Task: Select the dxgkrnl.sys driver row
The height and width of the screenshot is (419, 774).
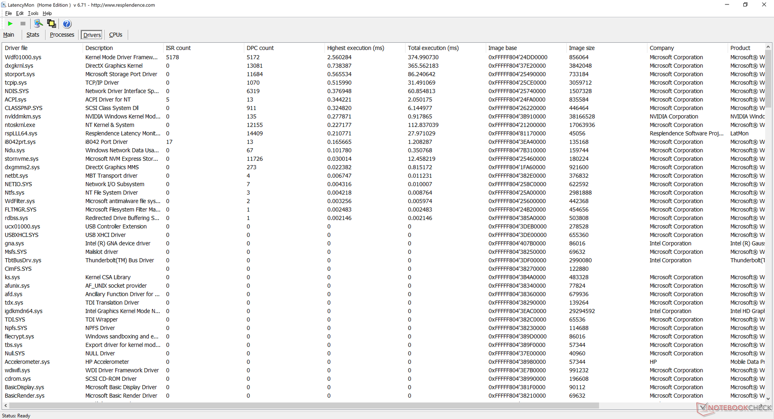Action: click(383, 66)
